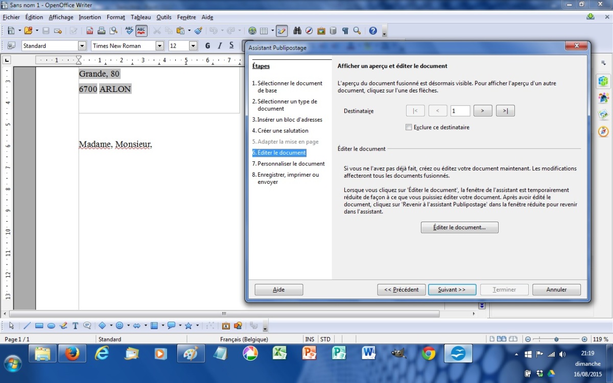Expand Basic Shapes dropdown arrow in drawing toolbar
The height and width of the screenshot is (383, 613).
111,325
